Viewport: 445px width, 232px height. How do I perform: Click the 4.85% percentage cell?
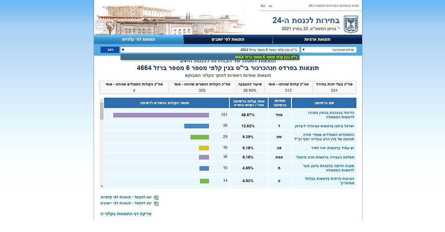point(248,168)
